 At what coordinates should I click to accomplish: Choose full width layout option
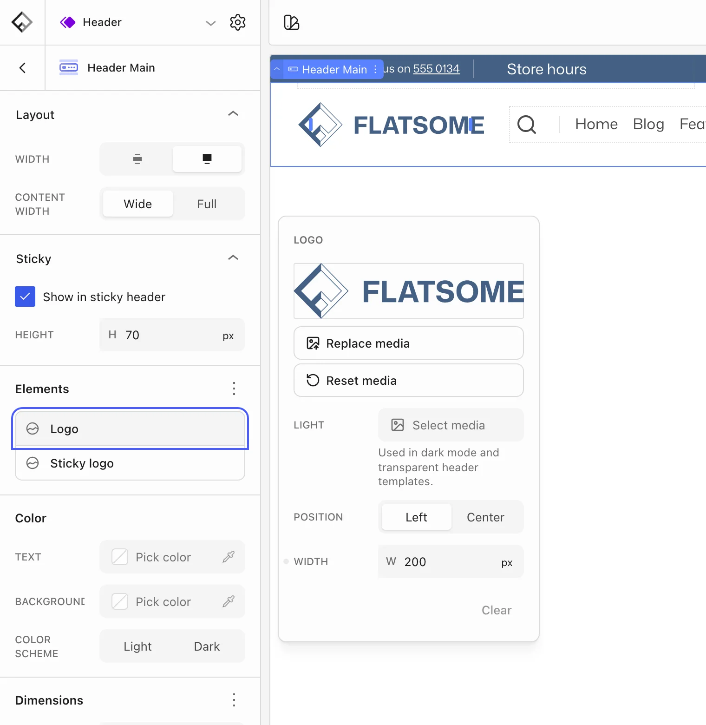point(207,159)
